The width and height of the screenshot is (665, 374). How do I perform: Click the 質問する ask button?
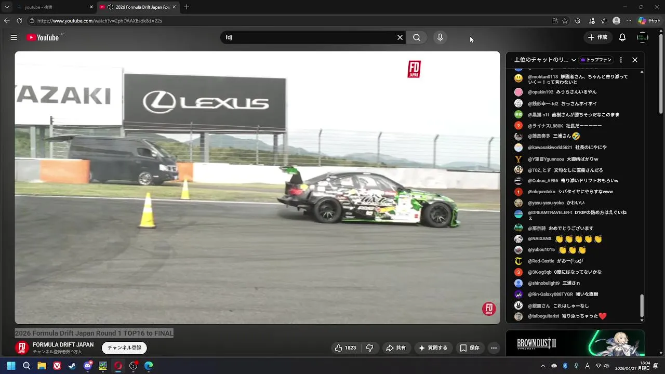pos(433,348)
